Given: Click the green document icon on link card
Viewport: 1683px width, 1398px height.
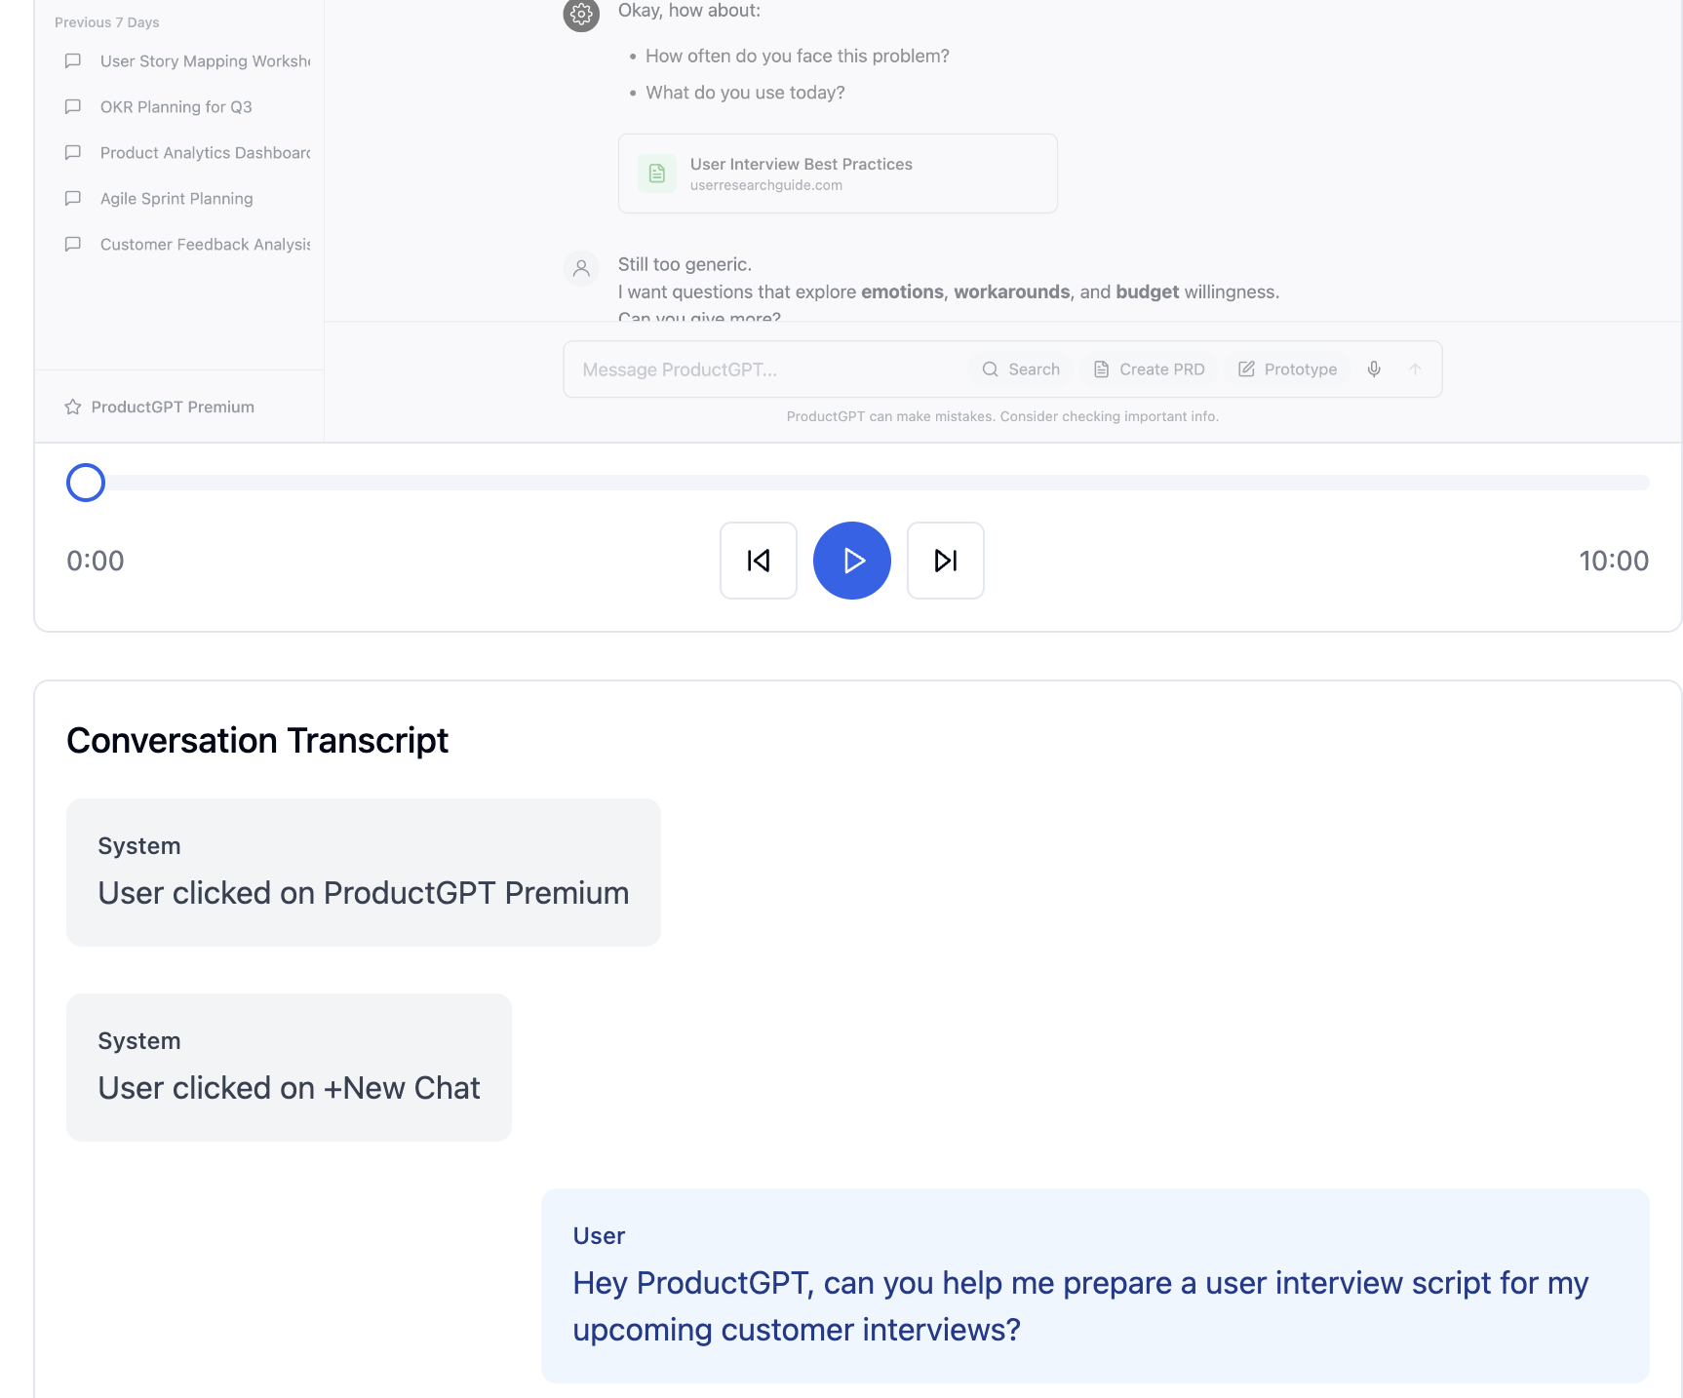Looking at the screenshot, I should point(657,174).
